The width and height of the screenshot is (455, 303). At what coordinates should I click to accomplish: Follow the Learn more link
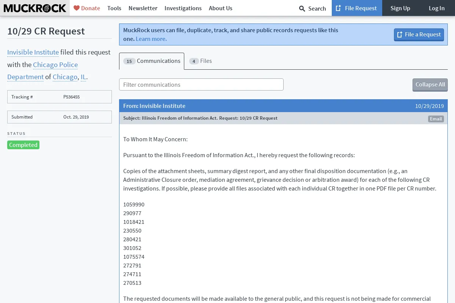tap(151, 39)
